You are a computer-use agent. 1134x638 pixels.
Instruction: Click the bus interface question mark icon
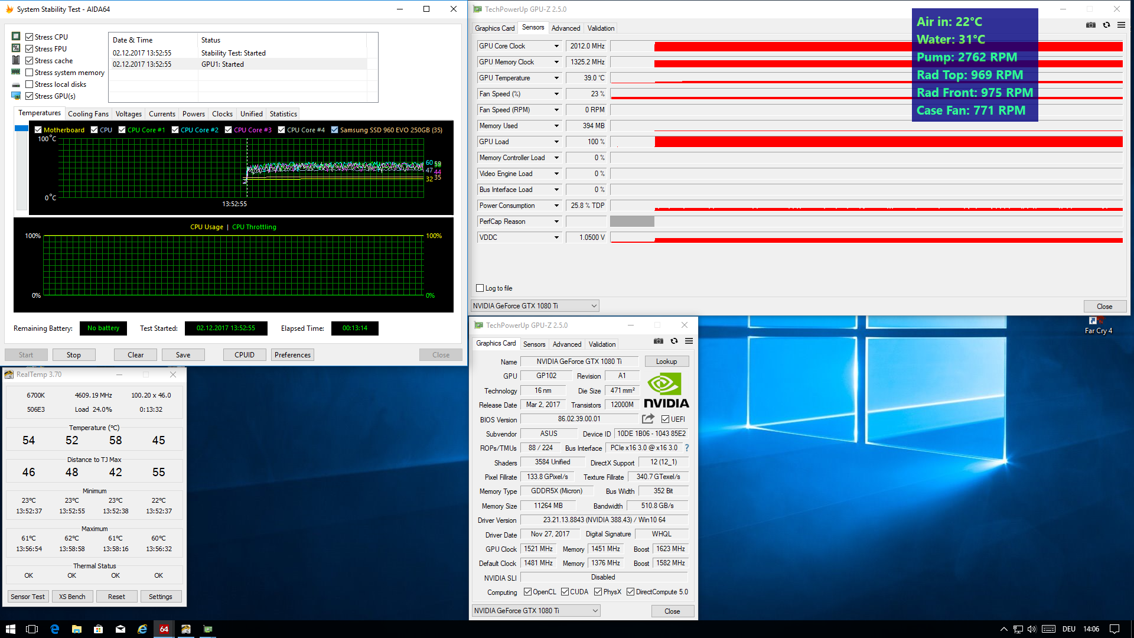pyautogui.click(x=687, y=448)
